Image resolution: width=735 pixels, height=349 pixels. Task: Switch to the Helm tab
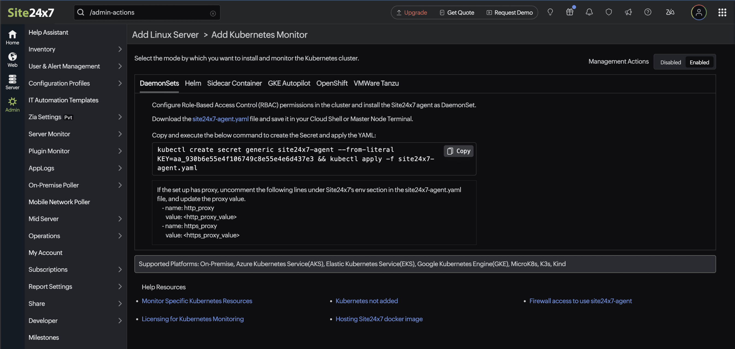[193, 83]
